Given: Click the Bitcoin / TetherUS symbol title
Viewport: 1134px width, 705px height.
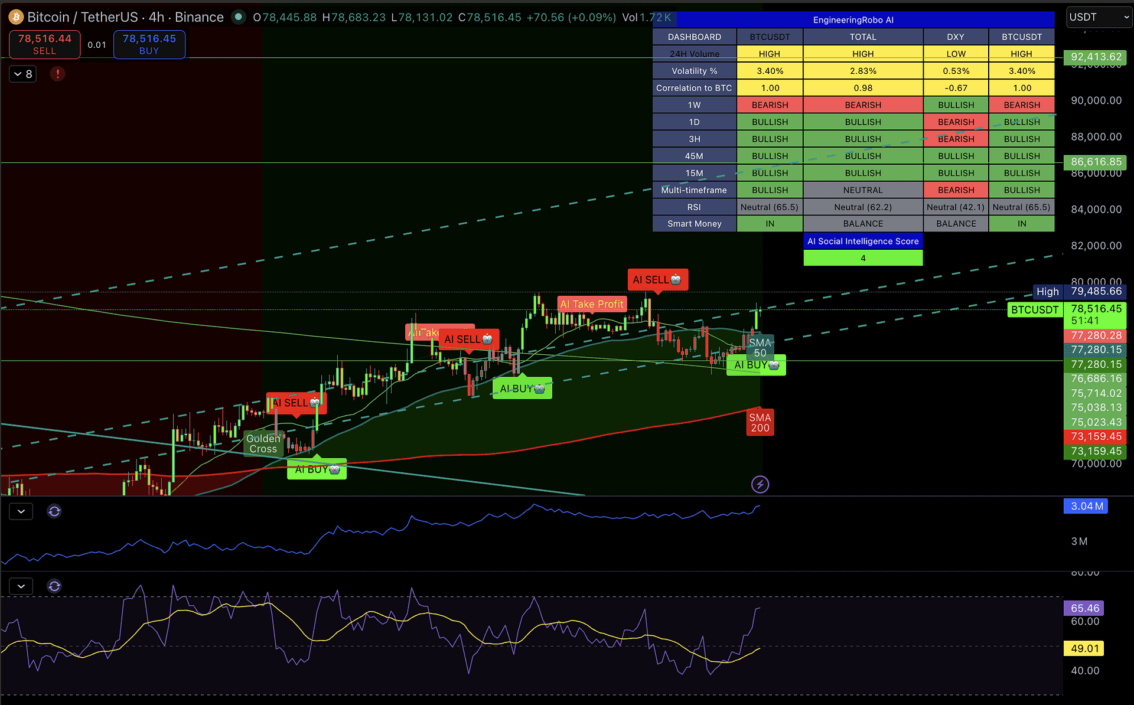Looking at the screenshot, I should point(126,17).
